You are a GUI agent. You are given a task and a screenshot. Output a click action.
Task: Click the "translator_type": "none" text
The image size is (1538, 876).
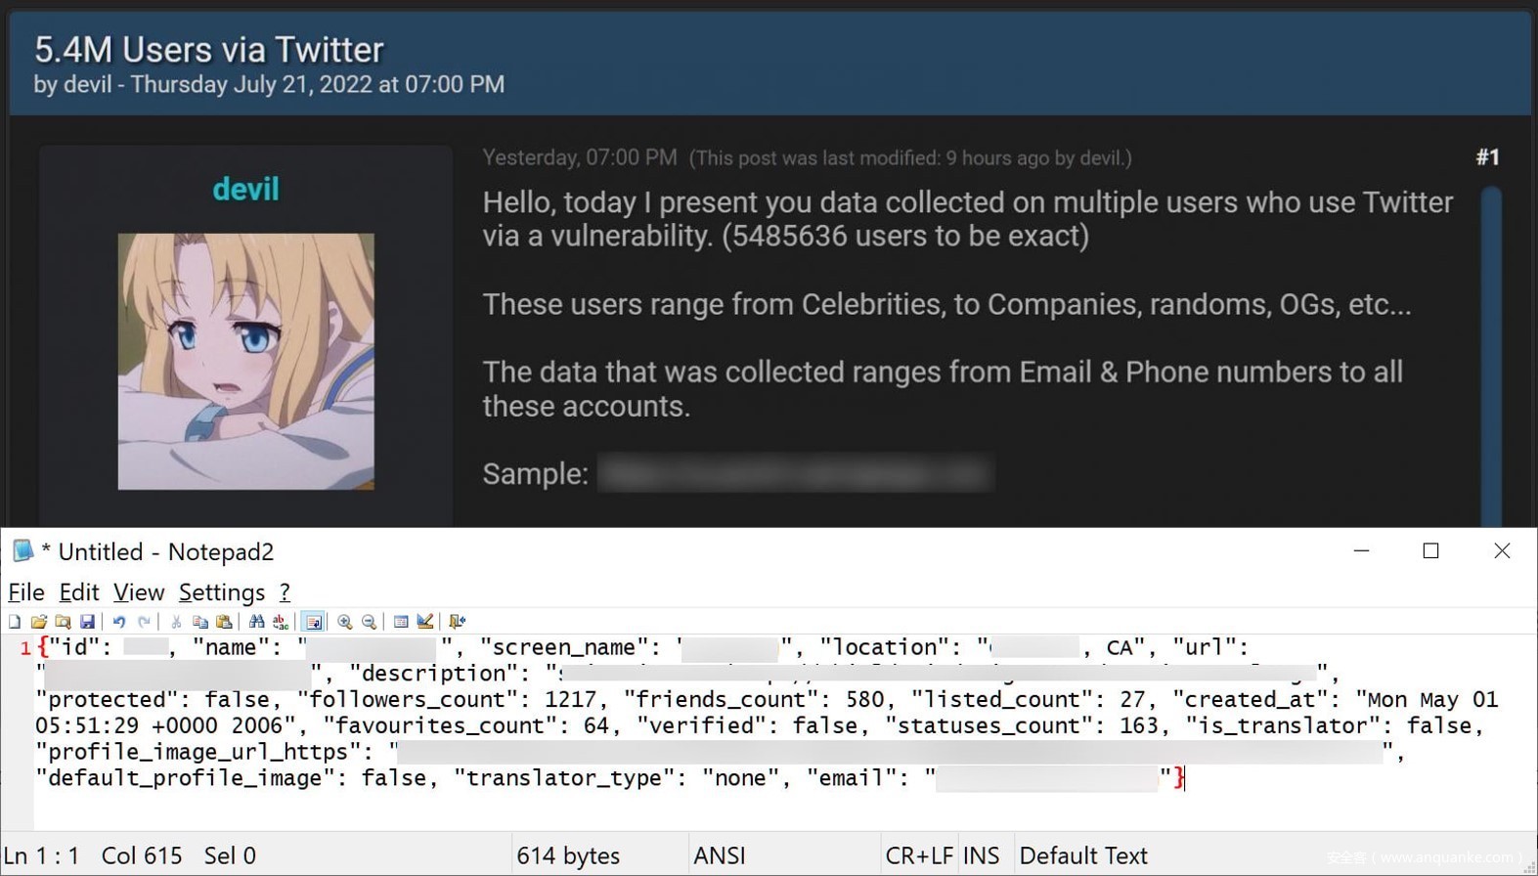point(616,778)
